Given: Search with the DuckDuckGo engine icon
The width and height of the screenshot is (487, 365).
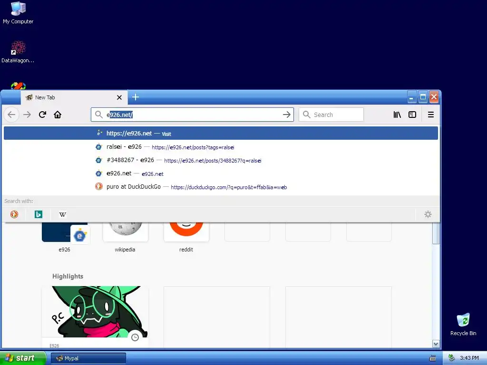Looking at the screenshot, I should (x=14, y=214).
